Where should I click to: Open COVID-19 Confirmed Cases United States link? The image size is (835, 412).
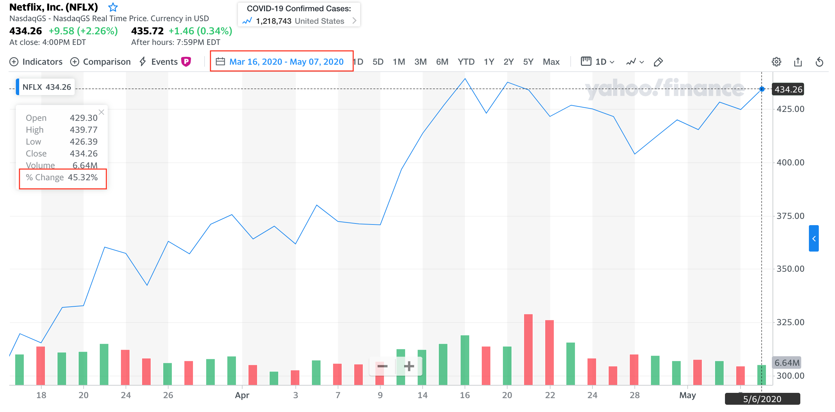click(x=299, y=15)
